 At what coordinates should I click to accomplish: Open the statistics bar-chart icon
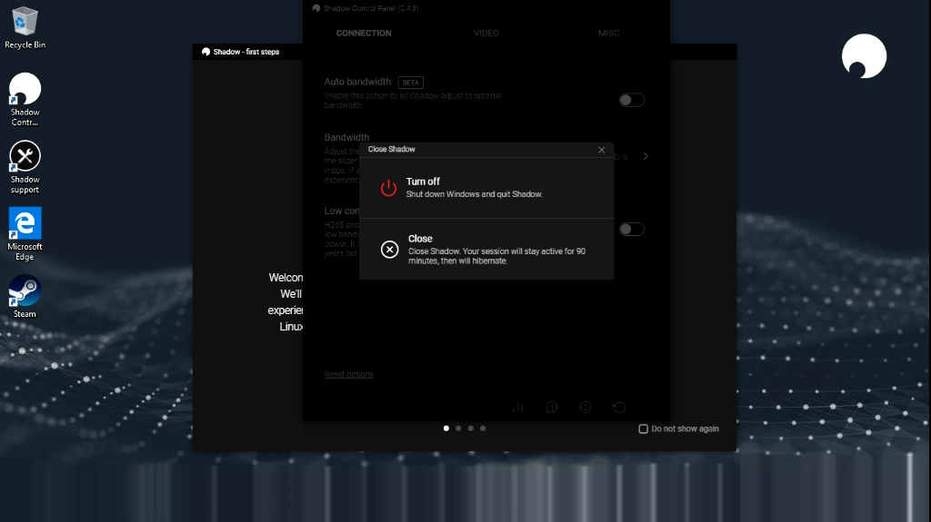517,407
